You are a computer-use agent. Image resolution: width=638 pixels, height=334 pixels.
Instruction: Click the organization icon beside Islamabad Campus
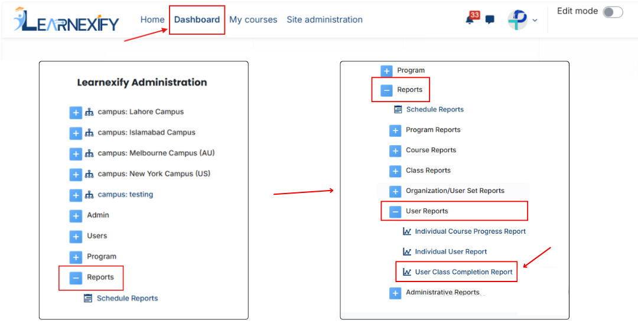point(89,133)
